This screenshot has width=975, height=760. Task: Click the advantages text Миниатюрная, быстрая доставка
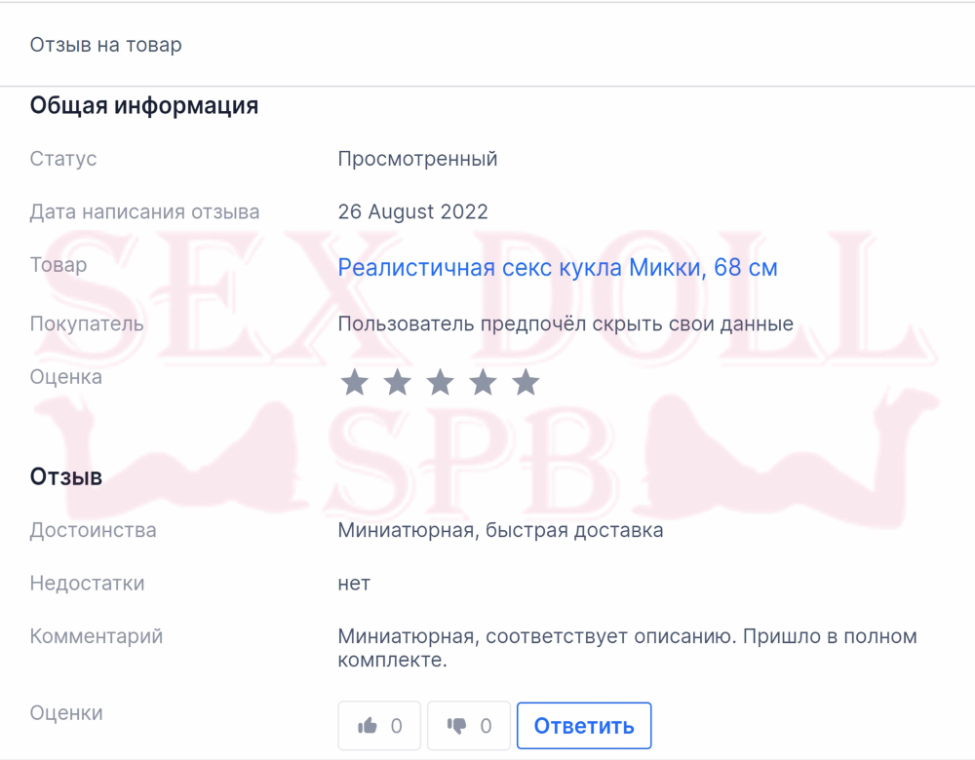coord(500,530)
